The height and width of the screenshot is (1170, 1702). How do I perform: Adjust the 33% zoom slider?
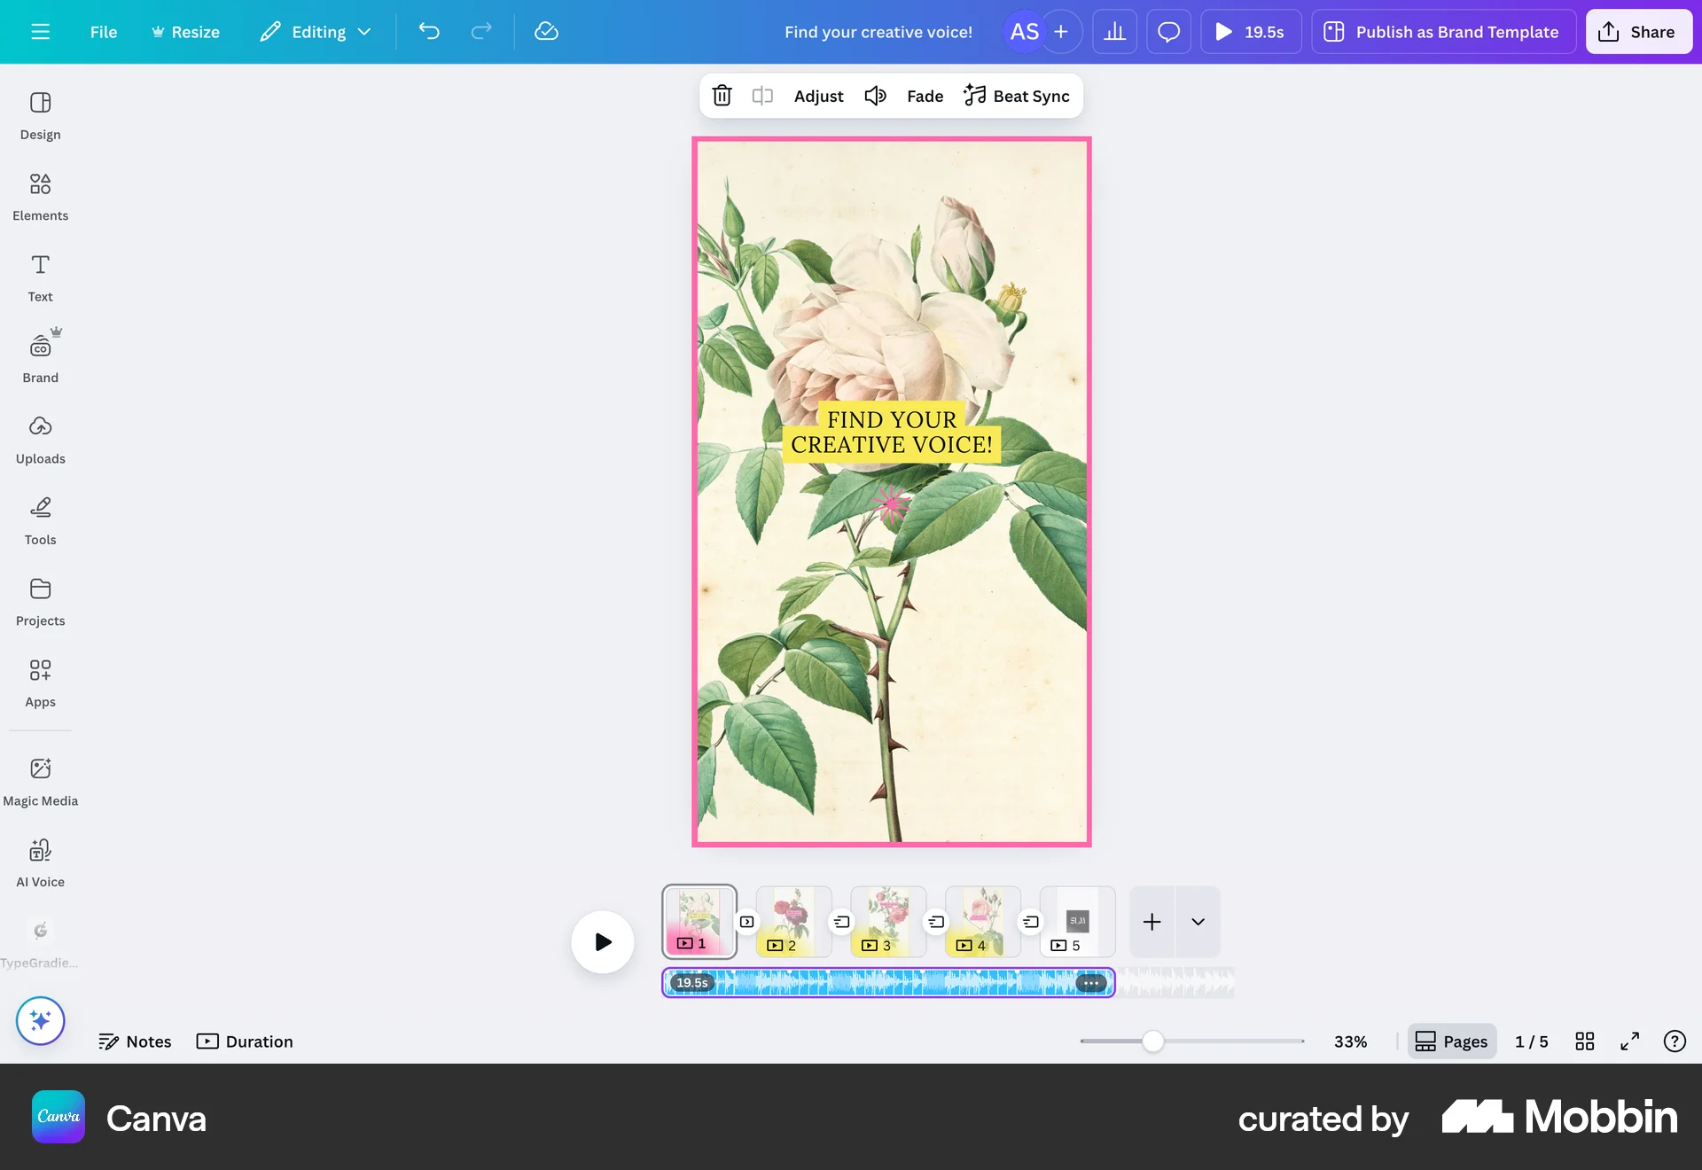click(x=1152, y=1042)
